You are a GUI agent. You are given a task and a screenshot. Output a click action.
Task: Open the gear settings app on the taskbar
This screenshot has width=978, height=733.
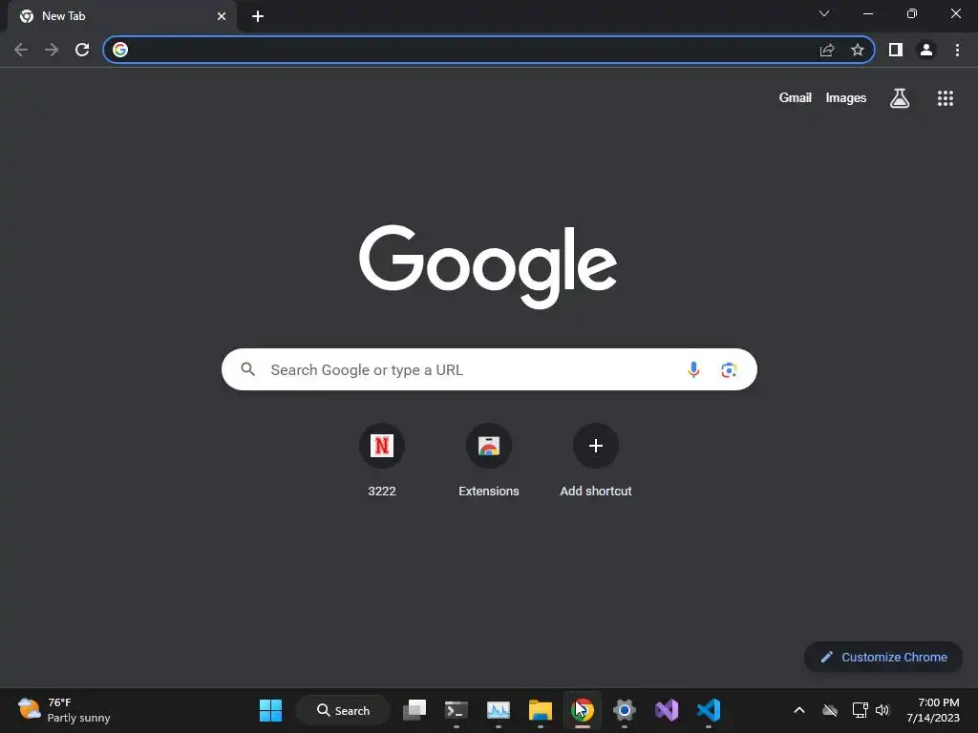click(x=625, y=710)
